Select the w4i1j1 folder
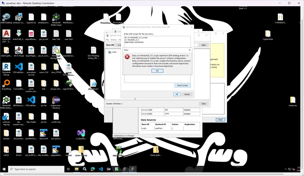 pyautogui.click(x=6, y=151)
